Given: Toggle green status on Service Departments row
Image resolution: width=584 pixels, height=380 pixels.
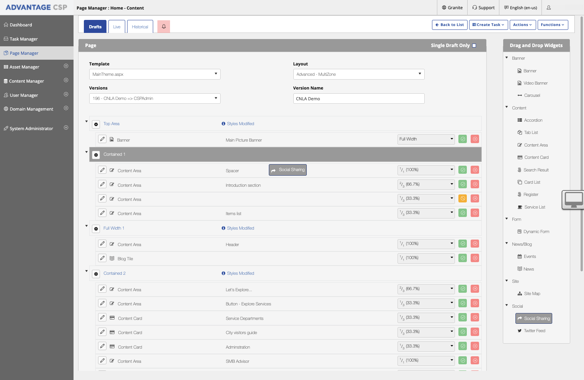Looking at the screenshot, I should point(463,317).
